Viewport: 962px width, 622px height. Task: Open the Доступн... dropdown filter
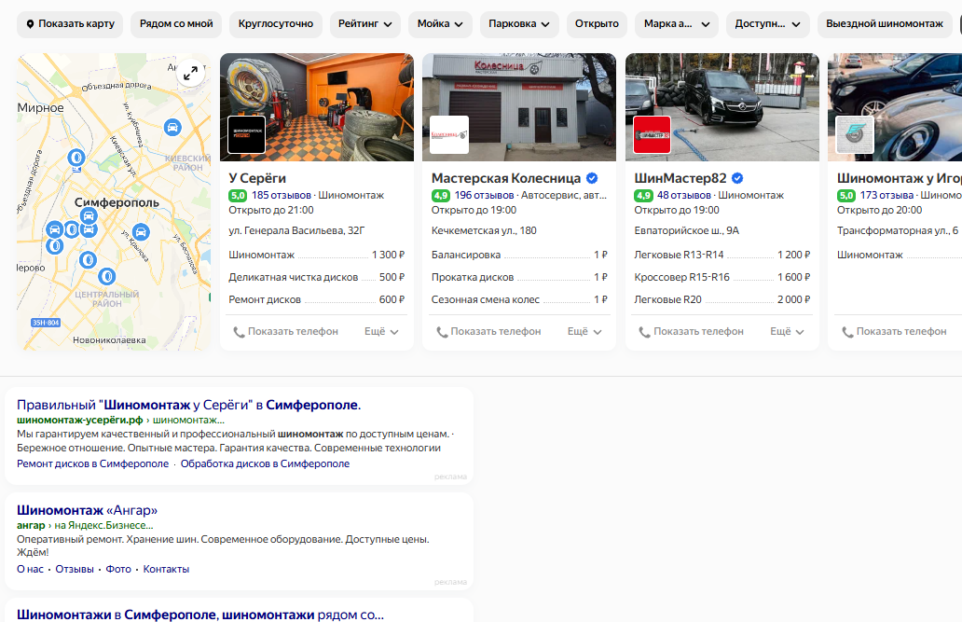click(767, 24)
